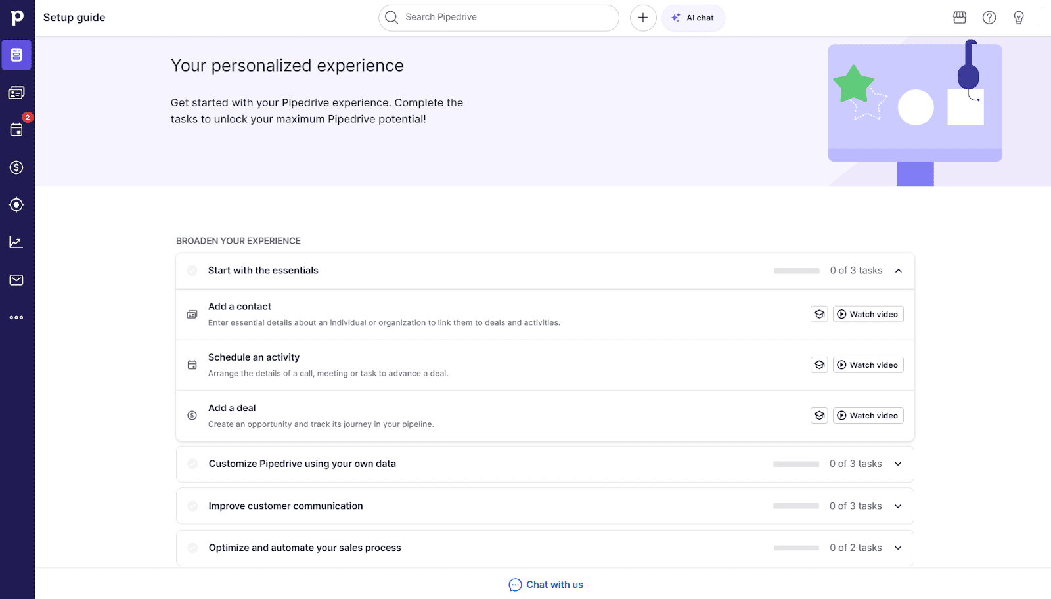The width and height of the screenshot is (1051, 599).
Task: Collapse the Start with the essentials section
Action: click(899, 271)
